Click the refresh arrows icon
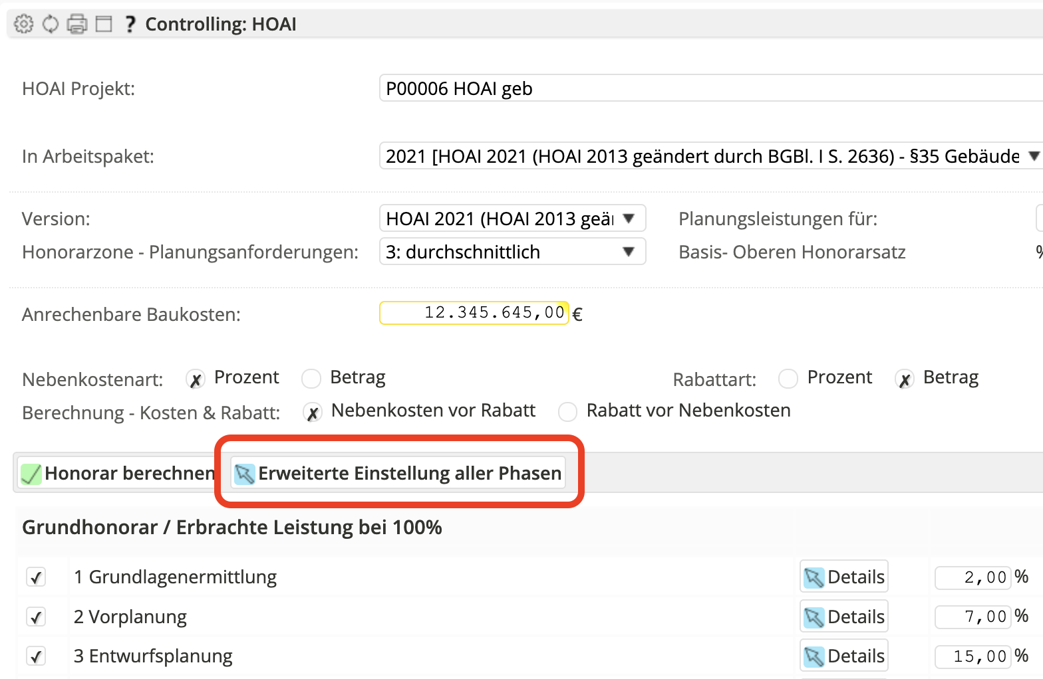 pyautogui.click(x=51, y=24)
